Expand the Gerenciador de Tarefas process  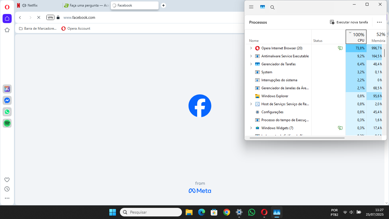pyautogui.click(x=251, y=64)
